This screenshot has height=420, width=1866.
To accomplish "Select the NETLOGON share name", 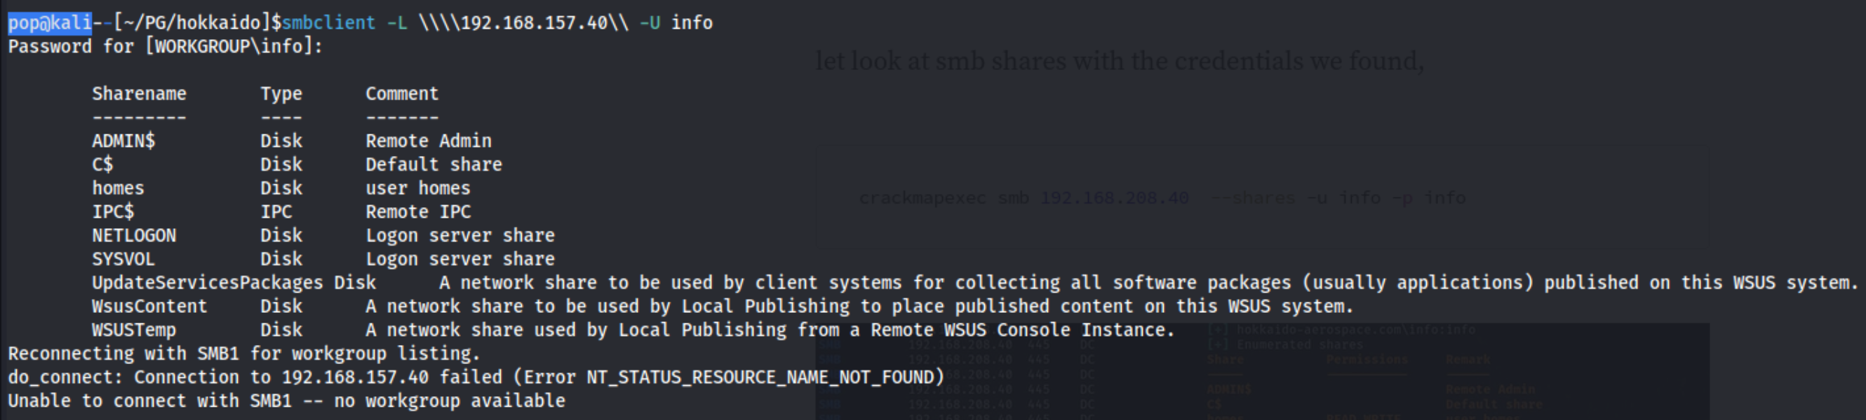I will pyautogui.click(x=134, y=236).
